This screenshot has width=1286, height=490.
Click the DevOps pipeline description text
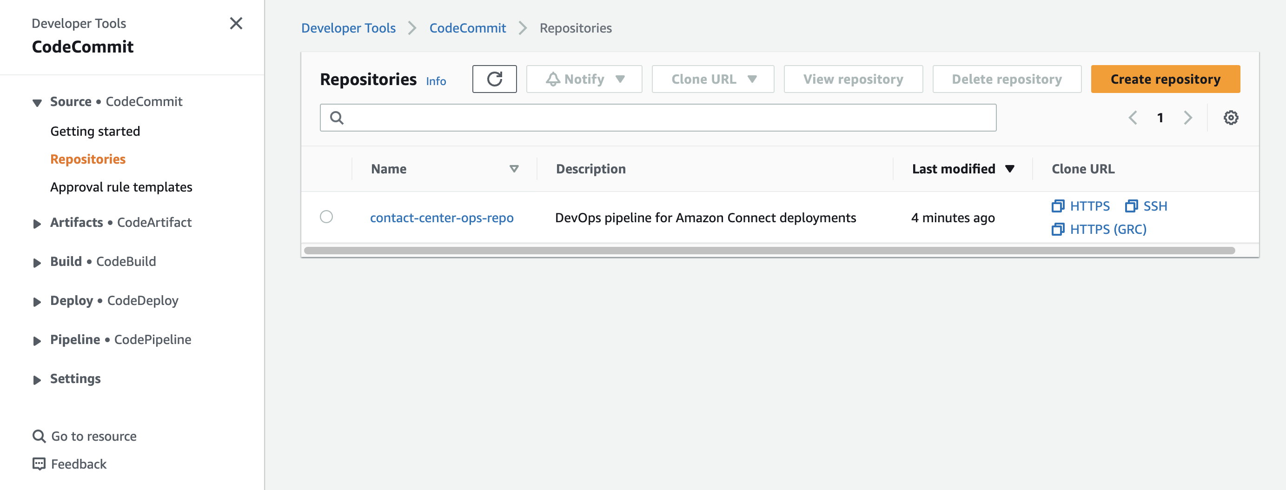[705, 218]
